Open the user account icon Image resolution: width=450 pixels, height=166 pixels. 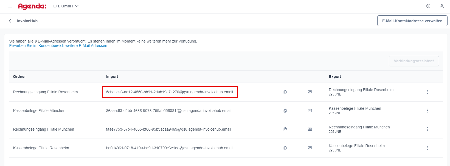coord(442,6)
